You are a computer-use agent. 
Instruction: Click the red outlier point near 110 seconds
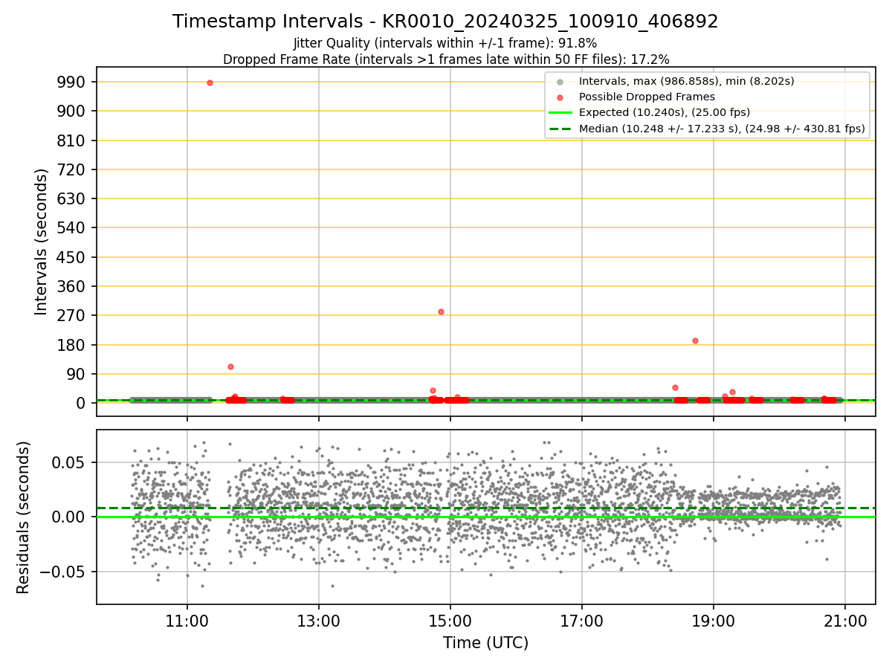[x=230, y=366]
